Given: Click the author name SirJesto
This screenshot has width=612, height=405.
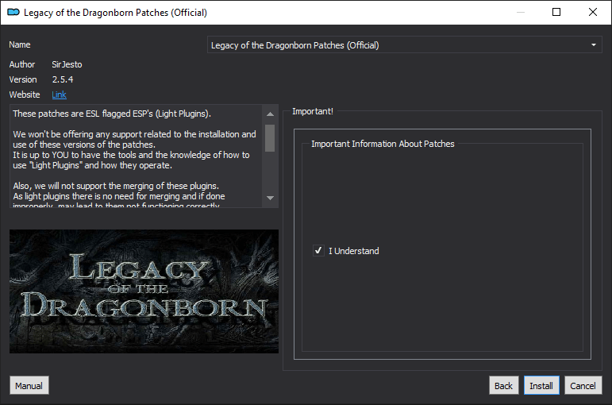Looking at the screenshot, I should click(67, 64).
